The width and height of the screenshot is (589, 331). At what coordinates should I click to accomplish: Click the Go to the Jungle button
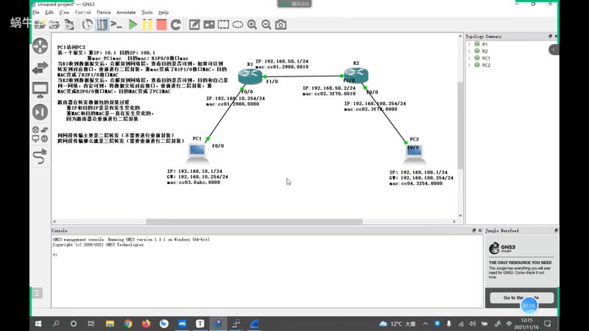521,298
